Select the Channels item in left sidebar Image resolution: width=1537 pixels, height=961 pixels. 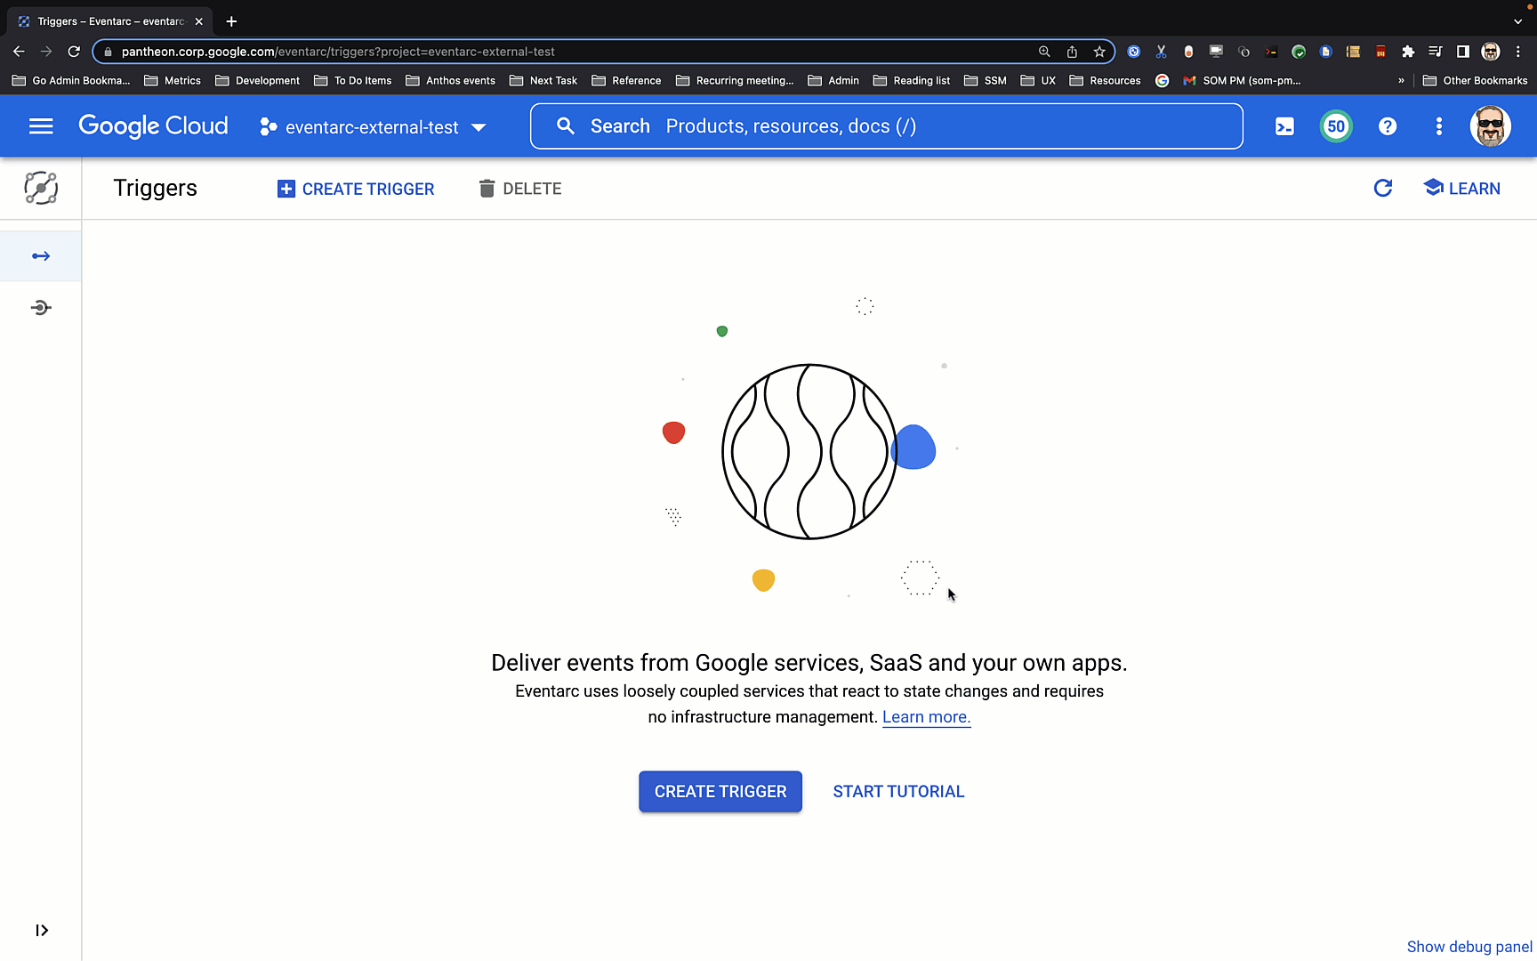(x=41, y=308)
